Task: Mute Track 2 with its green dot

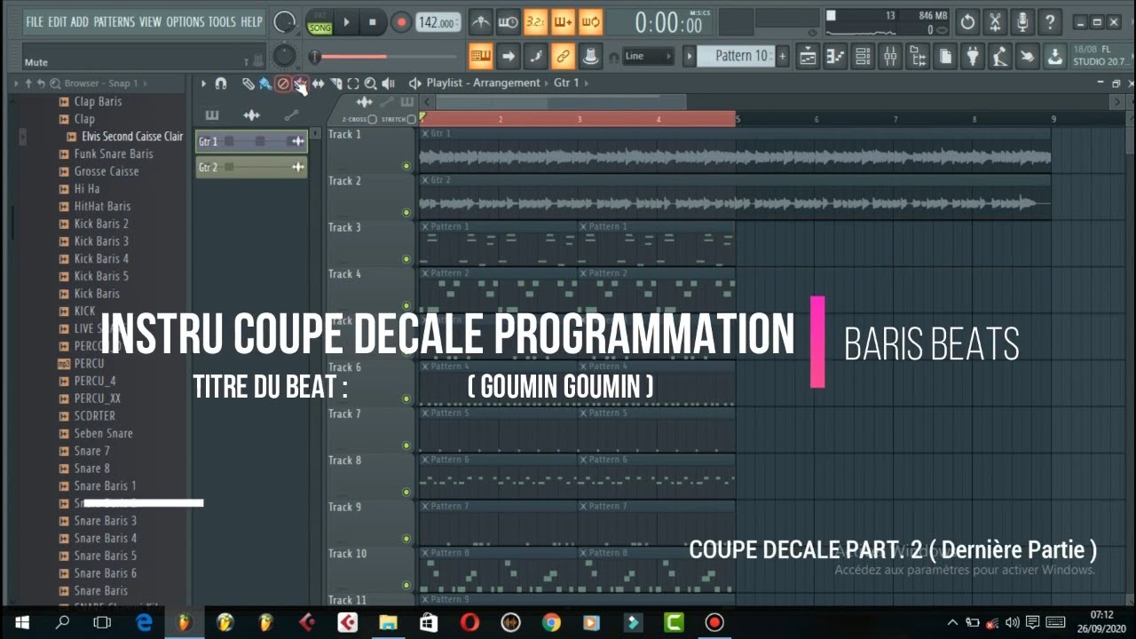Action: click(x=406, y=213)
